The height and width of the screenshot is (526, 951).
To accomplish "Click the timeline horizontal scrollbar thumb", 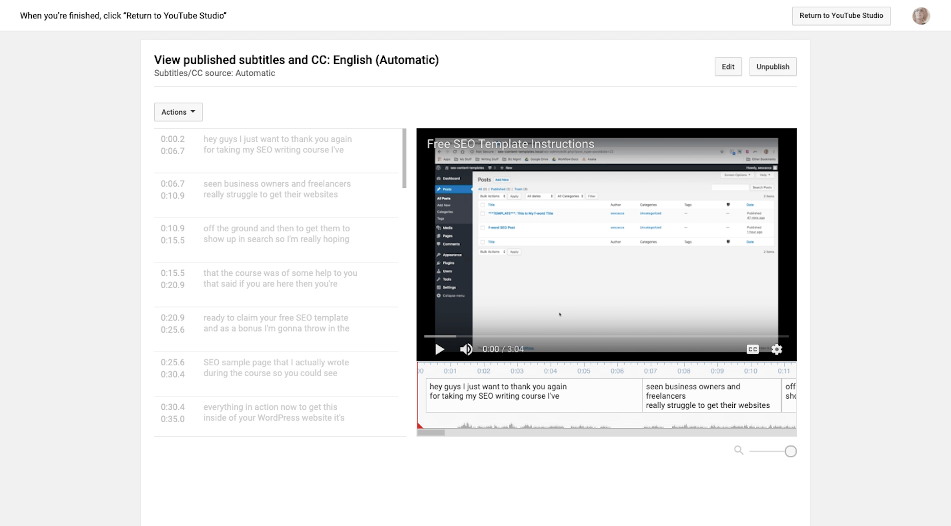I will click(431, 433).
